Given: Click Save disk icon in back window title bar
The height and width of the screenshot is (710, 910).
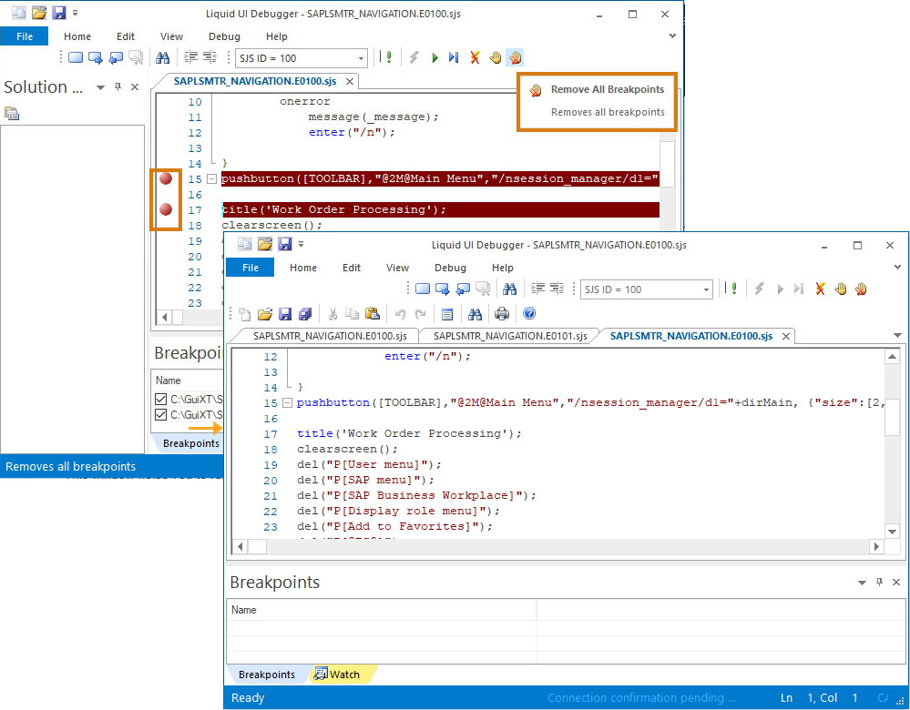Looking at the screenshot, I should (x=58, y=13).
